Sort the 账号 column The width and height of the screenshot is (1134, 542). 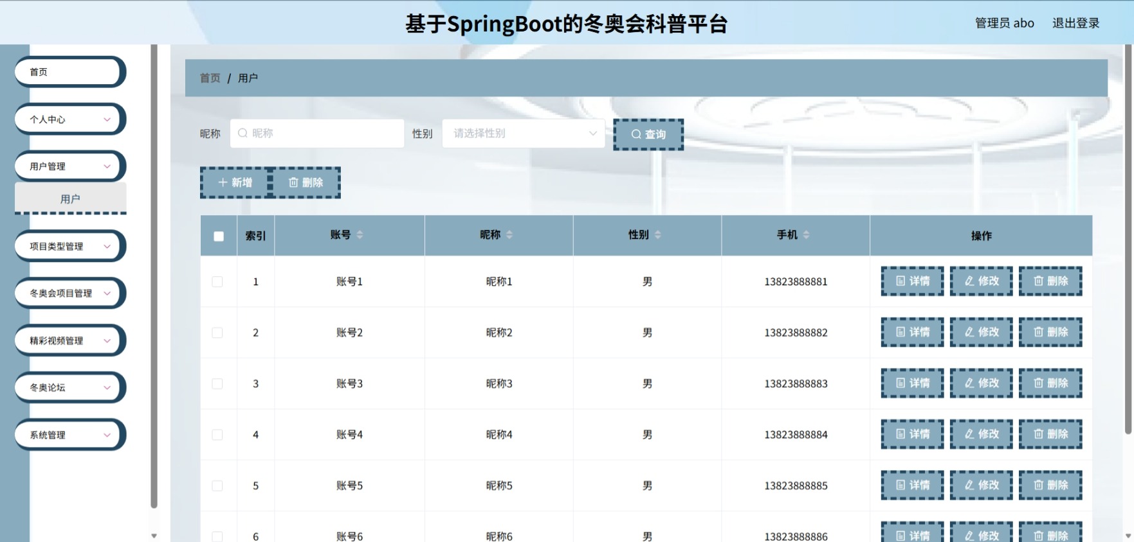[360, 235]
